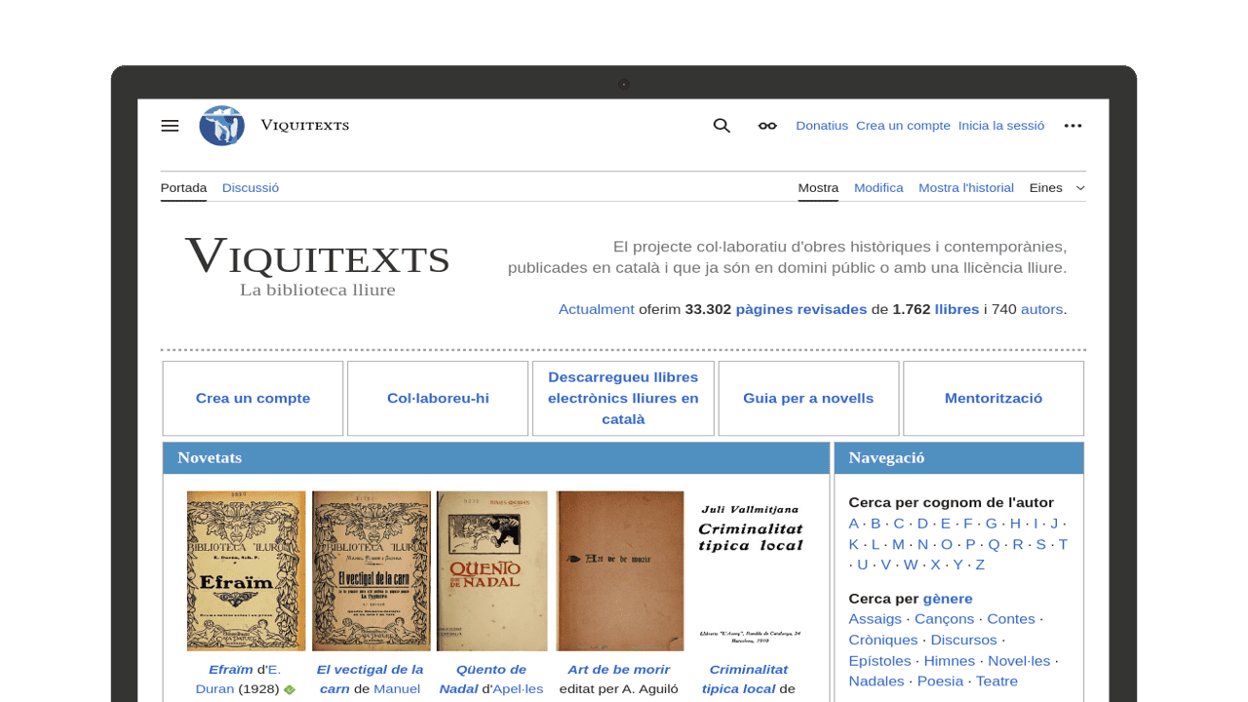
Task: Open Descarregueu llibres electrònics lliures en català
Action: pyautogui.click(x=623, y=398)
